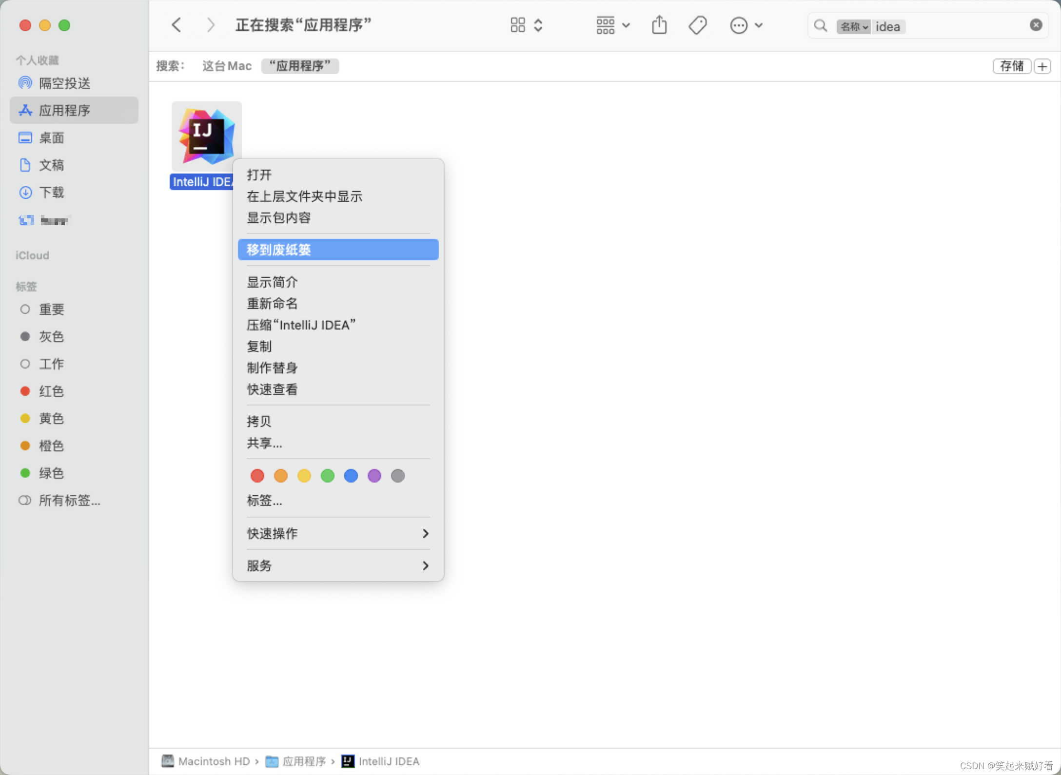This screenshot has width=1061, height=775.
Task: Choose 压缩“IntelliJ IDEA”
Action: (338, 325)
